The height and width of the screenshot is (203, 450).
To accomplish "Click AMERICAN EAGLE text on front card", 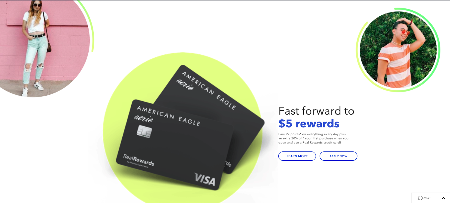I will (168, 116).
